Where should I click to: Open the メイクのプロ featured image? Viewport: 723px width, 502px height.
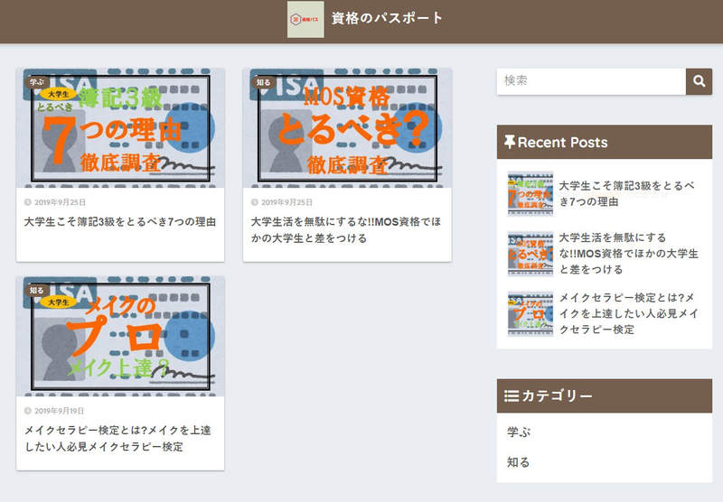[120, 336]
